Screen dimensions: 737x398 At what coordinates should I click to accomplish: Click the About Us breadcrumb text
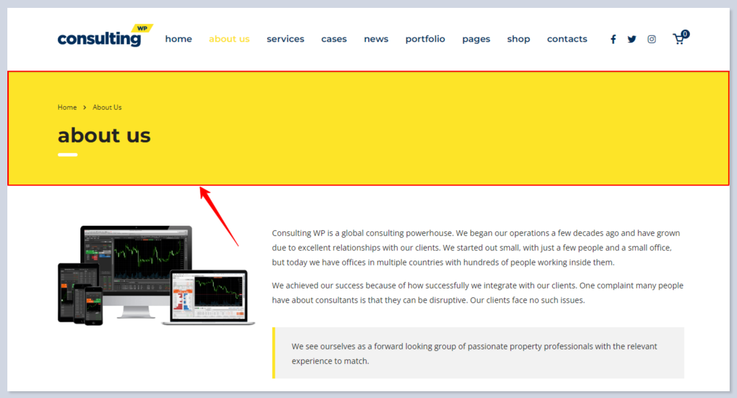point(107,107)
